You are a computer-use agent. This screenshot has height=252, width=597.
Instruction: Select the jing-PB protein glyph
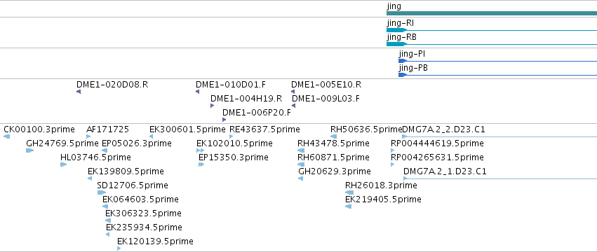[x=497, y=75]
